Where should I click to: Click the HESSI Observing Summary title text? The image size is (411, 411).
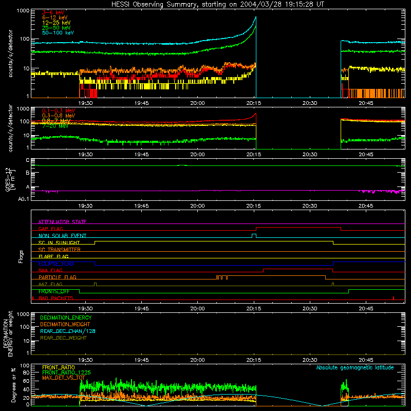pos(217,5)
